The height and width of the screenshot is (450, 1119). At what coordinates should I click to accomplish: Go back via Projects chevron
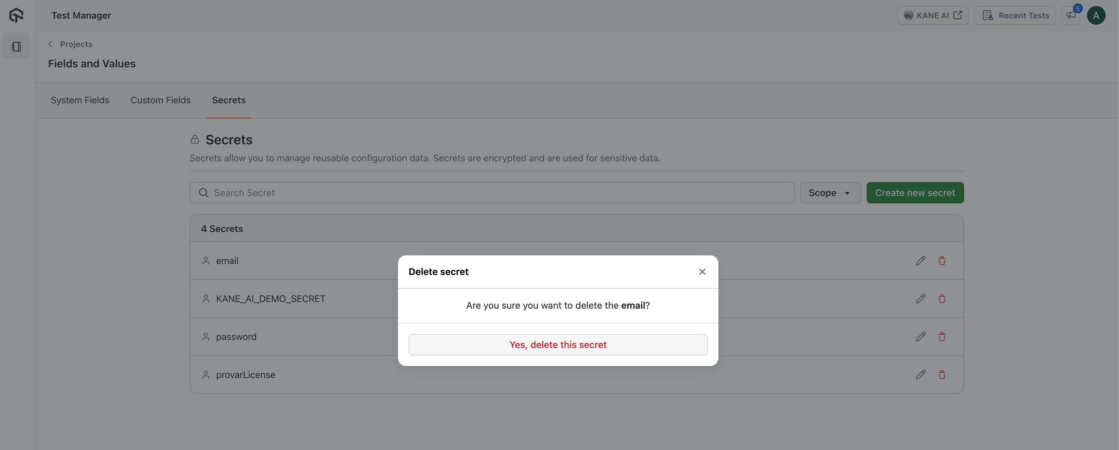coord(50,44)
